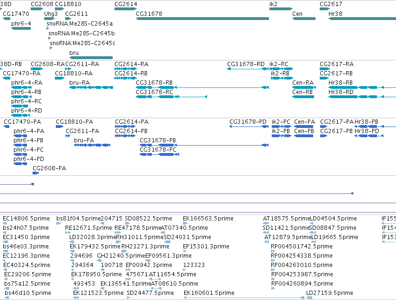
Task: Click transcript phr6-4-RD label
Action: click(x=27, y=111)
